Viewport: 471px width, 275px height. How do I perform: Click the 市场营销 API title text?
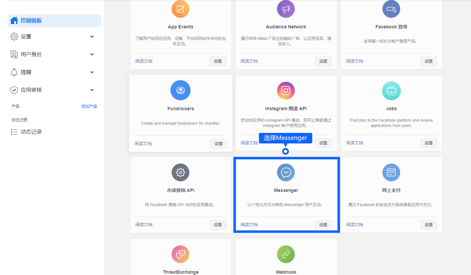180,190
